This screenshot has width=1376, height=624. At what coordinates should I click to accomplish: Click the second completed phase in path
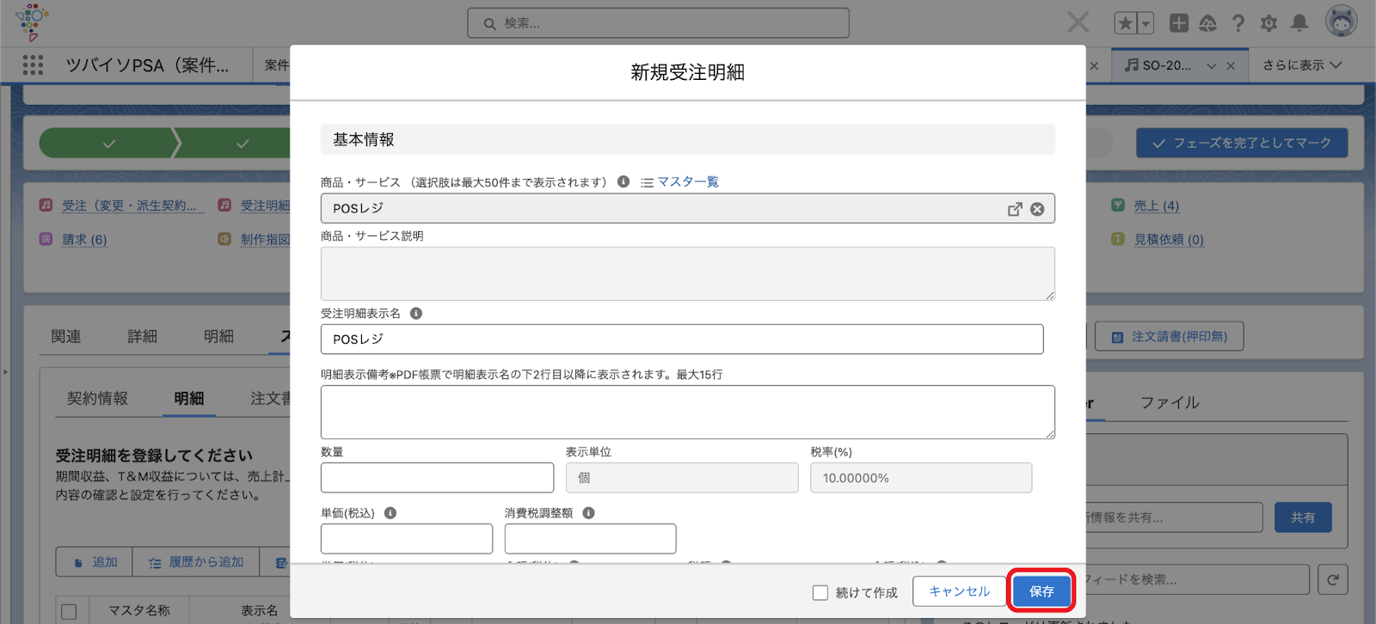(242, 143)
